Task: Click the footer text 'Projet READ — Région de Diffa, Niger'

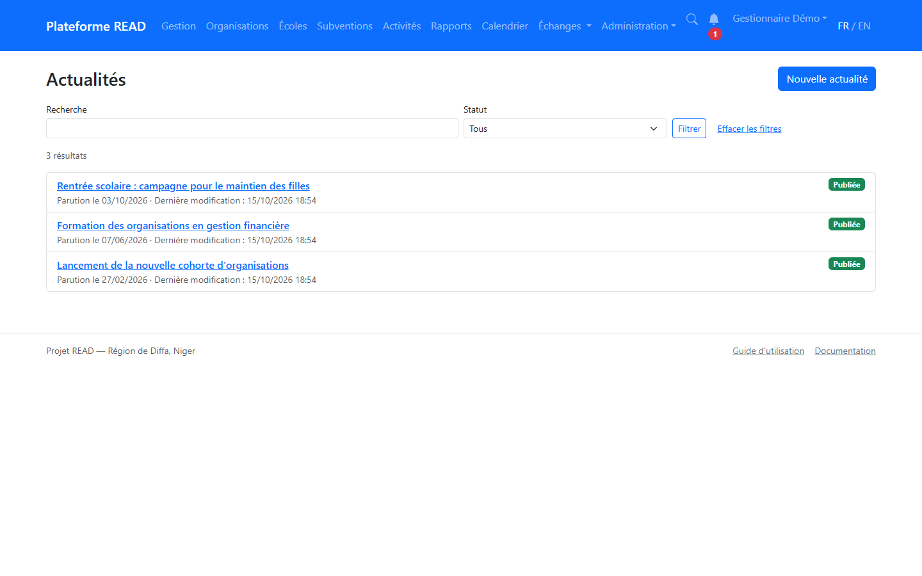Action: point(120,351)
